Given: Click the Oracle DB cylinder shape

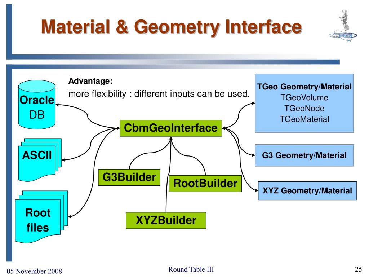Looking at the screenshot, I should point(37,104).
